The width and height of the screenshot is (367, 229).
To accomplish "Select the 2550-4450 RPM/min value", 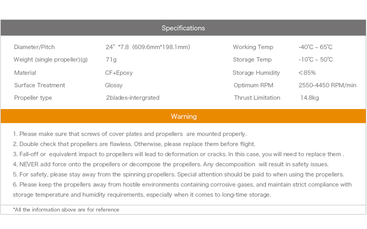I will (x=327, y=85).
